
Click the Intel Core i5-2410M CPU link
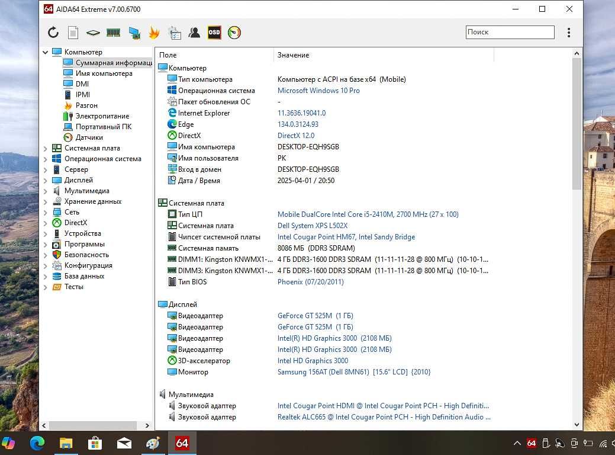tap(368, 214)
